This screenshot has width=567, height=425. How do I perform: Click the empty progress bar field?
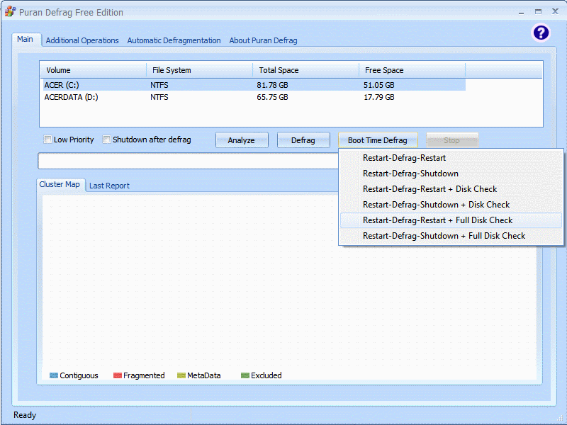point(188,161)
